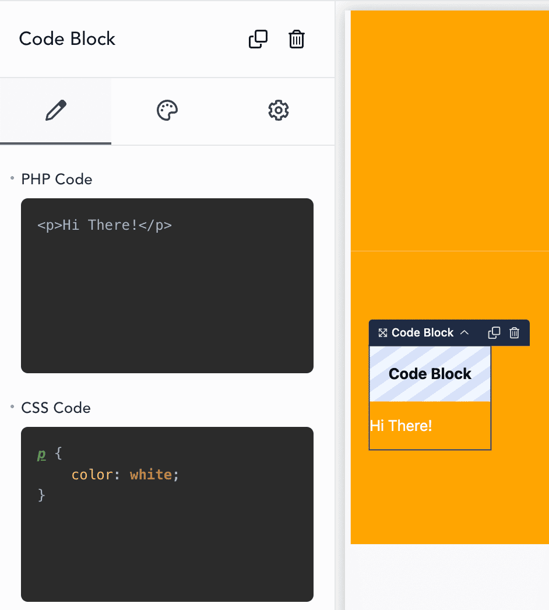Click inside the CSS Code editor
Viewport: 549px width, 610px height.
pos(167,514)
